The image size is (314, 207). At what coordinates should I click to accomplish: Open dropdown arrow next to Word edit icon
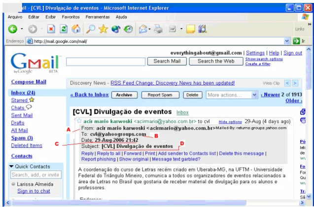click(x=181, y=29)
